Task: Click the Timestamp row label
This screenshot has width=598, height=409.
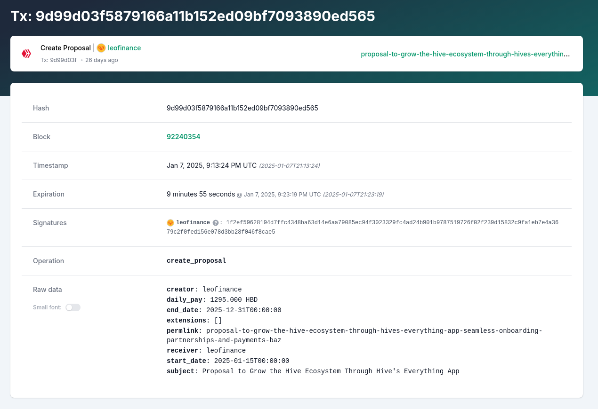Action: pyautogui.click(x=50, y=165)
